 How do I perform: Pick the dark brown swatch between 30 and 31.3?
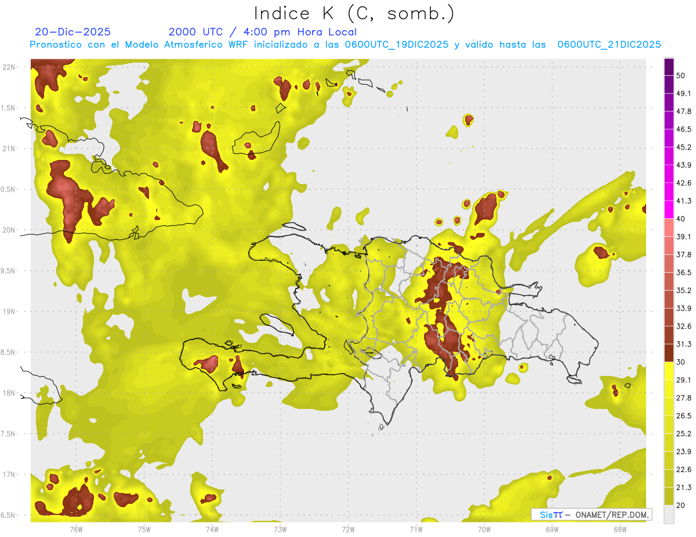tap(669, 353)
